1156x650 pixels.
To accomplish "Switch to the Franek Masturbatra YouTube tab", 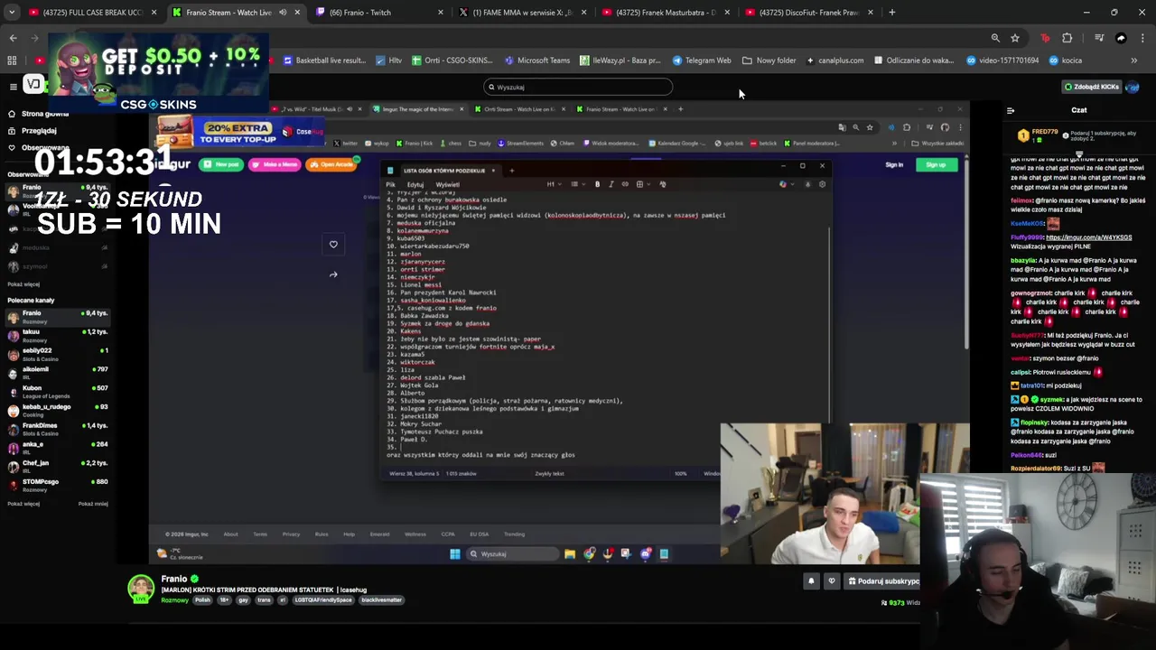I will click(666, 13).
